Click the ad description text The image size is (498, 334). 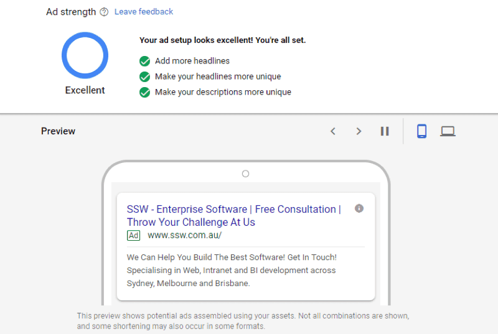pyautogui.click(x=232, y=270)
